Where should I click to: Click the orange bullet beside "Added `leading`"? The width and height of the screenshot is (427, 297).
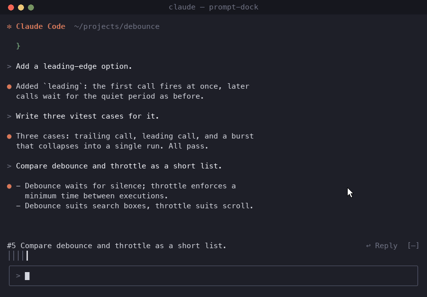pyautogui.click(x=9, y=87)
